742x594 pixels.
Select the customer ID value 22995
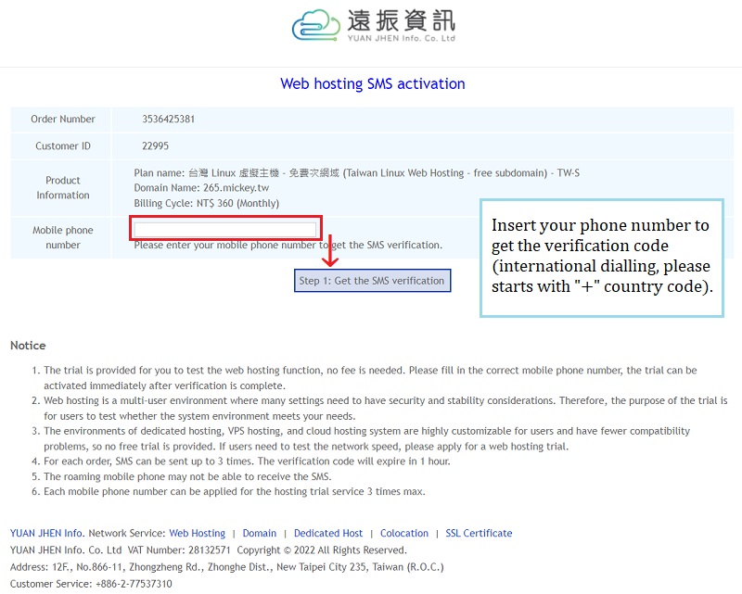155,146
